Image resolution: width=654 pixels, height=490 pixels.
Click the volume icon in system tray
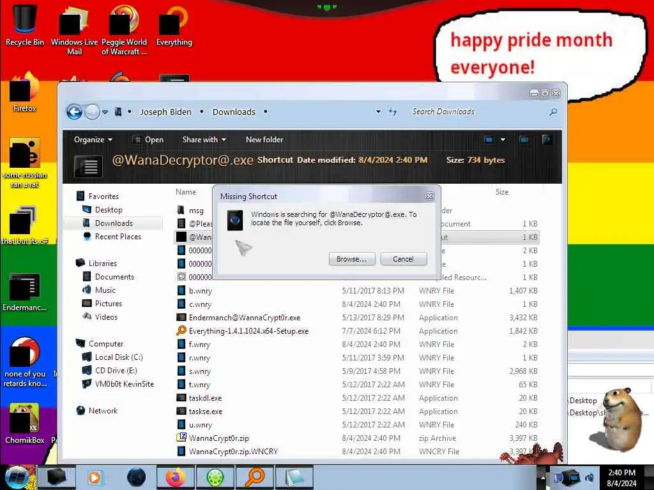coord(589,477)
